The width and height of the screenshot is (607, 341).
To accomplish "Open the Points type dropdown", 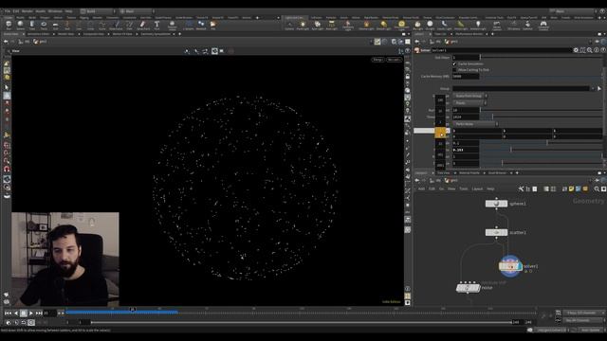I will (470, 103).
